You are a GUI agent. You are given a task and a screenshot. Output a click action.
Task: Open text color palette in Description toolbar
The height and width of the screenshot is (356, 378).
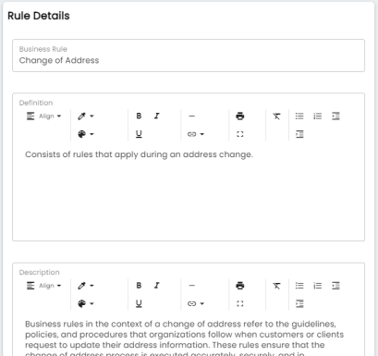pos(86,303)
